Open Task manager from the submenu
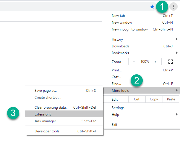 coord(64,121)
